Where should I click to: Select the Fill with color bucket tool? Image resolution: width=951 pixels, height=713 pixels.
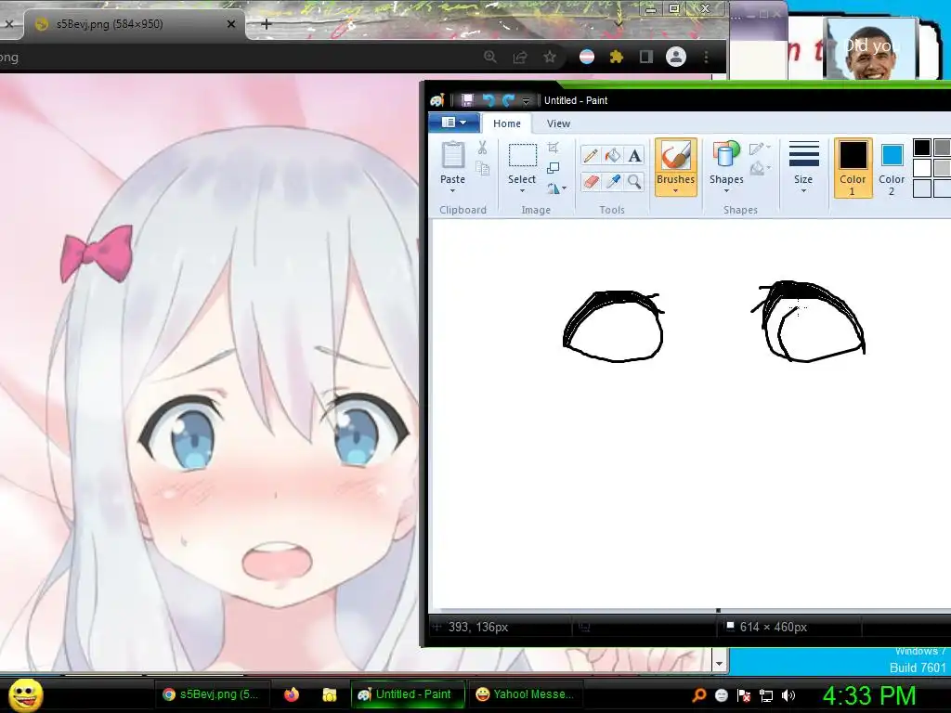[x=613, y=155]
